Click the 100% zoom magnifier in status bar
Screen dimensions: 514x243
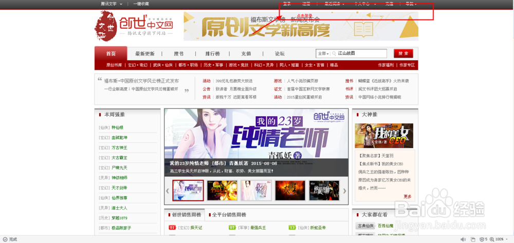pos(492,239)
